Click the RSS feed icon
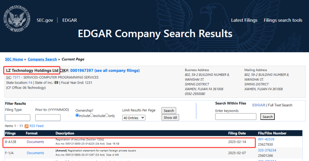The image size is (309, 161). tap(26, 126)
